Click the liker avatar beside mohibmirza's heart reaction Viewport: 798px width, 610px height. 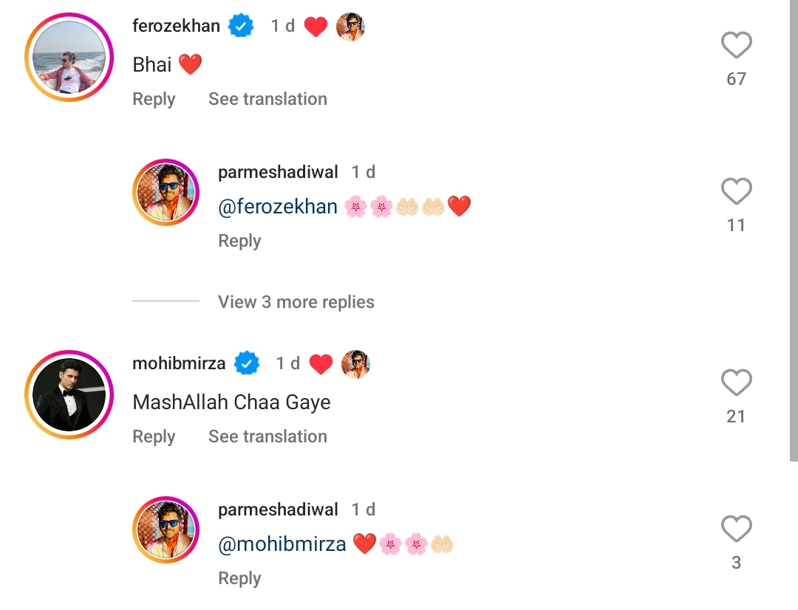coord(355,363)
